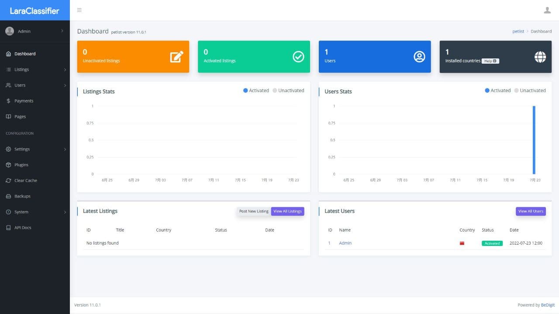This screenshot has height=314, width=559.
Task: Expand the Listings submenu chevron
Action: click(65, 70)
